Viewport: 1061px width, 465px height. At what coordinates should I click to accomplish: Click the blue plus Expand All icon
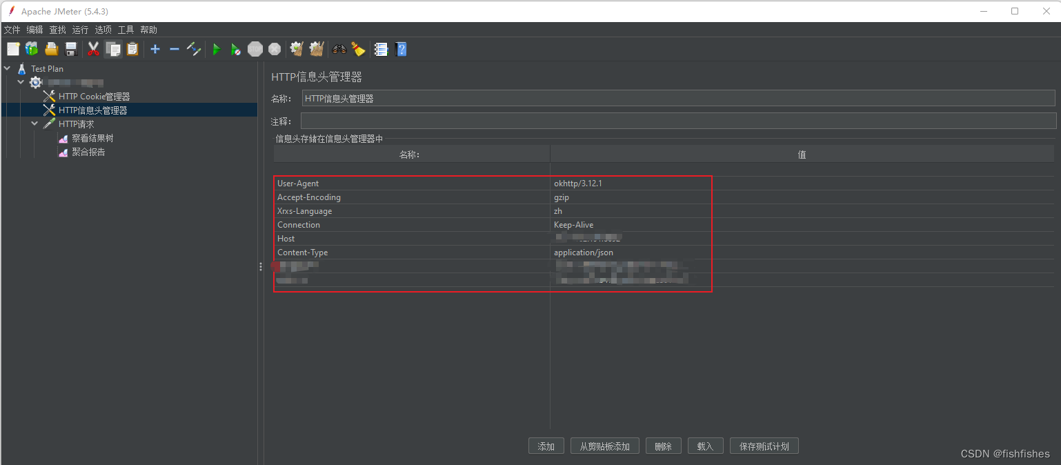coord(155,49)
